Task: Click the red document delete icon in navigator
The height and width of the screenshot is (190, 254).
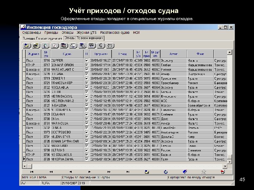Action: 223,172
